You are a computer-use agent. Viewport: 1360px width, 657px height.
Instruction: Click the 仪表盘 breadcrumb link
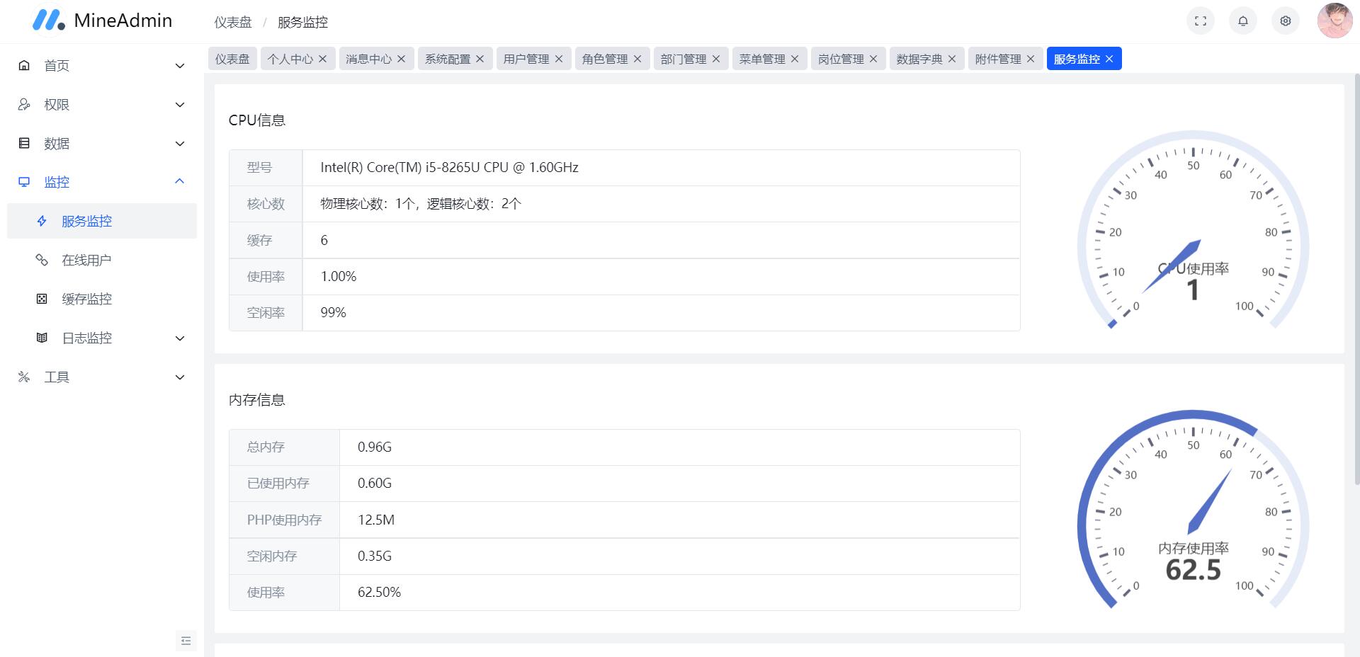pos(233,22)
